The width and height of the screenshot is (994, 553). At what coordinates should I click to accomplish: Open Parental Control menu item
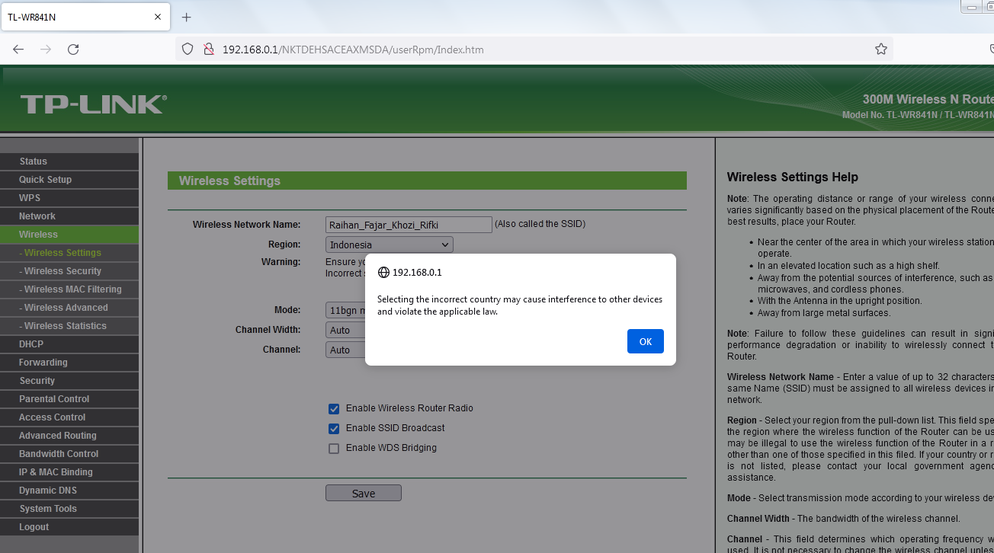pyautogui.click(x=69, y=399)
